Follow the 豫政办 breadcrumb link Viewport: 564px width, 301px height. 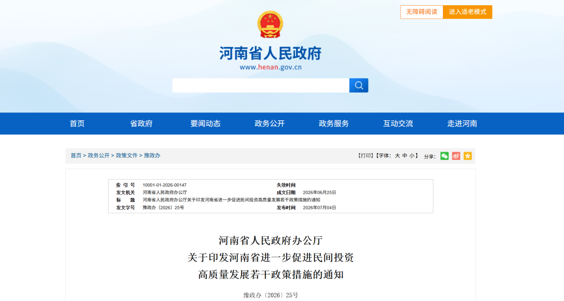coord(152,155)
